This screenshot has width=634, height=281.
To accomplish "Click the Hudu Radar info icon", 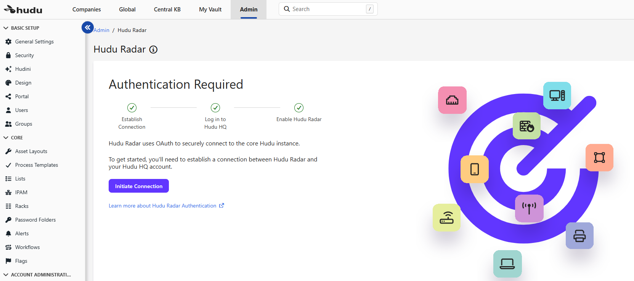I will (153, 49).
